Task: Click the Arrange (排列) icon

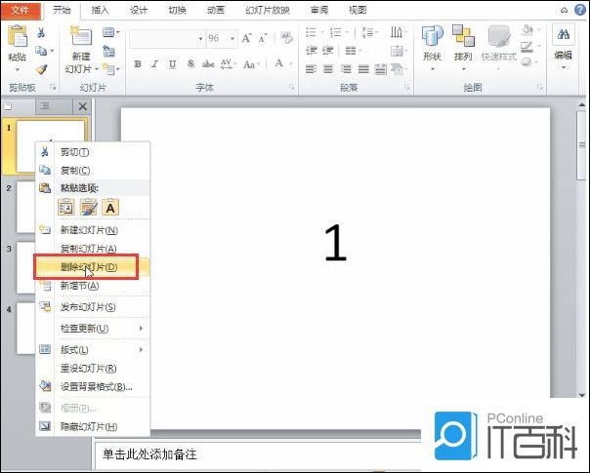Action: (x=463, y=36)
